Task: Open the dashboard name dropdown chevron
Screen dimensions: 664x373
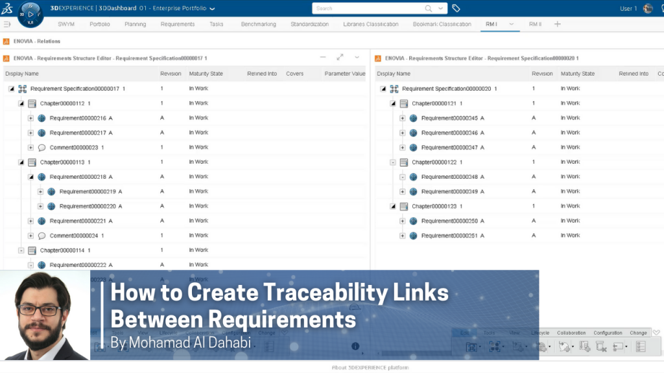Action: click(213, 8)
